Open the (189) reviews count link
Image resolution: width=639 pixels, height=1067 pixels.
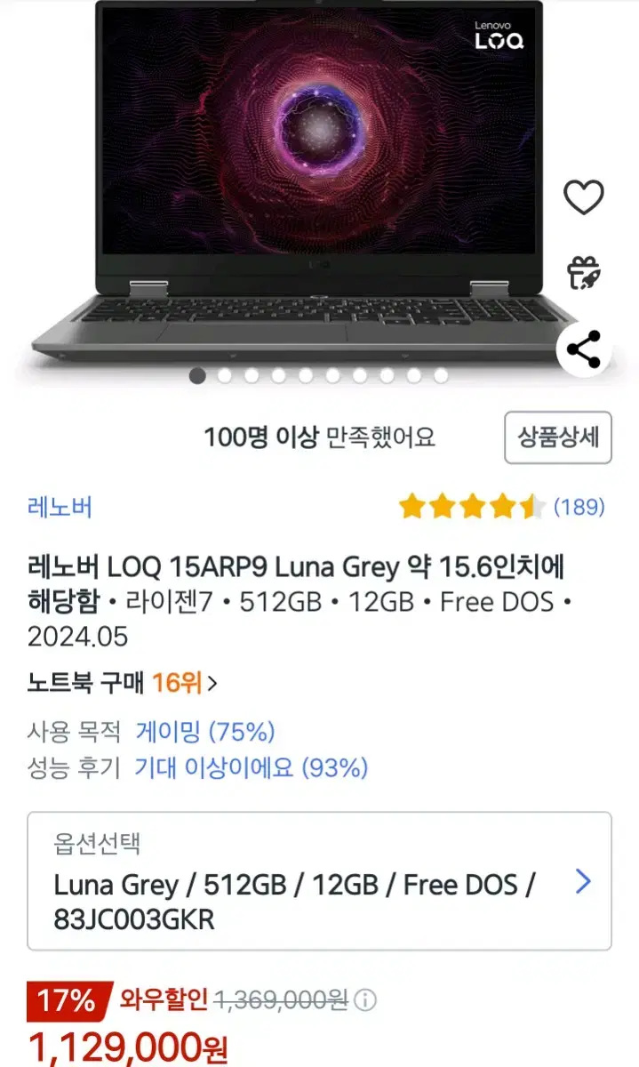click(x=579, y=507)
